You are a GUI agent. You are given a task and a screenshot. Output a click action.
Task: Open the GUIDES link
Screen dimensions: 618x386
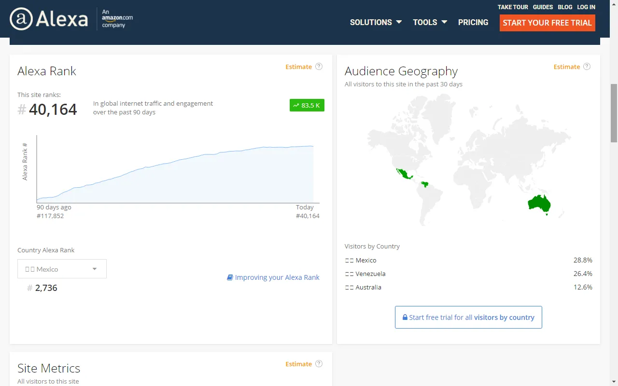click(x=543, y=7)
